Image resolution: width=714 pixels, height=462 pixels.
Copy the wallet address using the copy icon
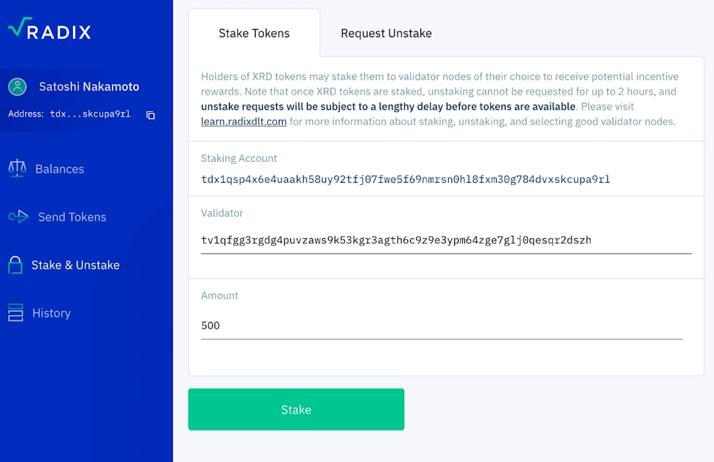coord(150,115)
